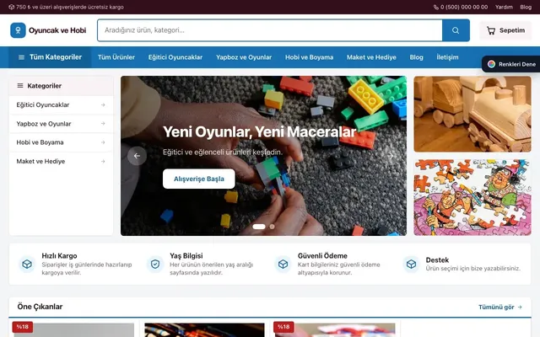Viewport: 540px width, 337px height.
Task: Open the wooden train banner image
Action: [x=472, y=114]
